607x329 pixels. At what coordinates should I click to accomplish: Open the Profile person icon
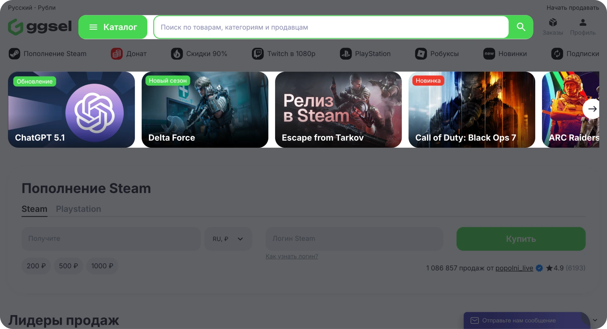pyautogui.click(x=583, y=23)
